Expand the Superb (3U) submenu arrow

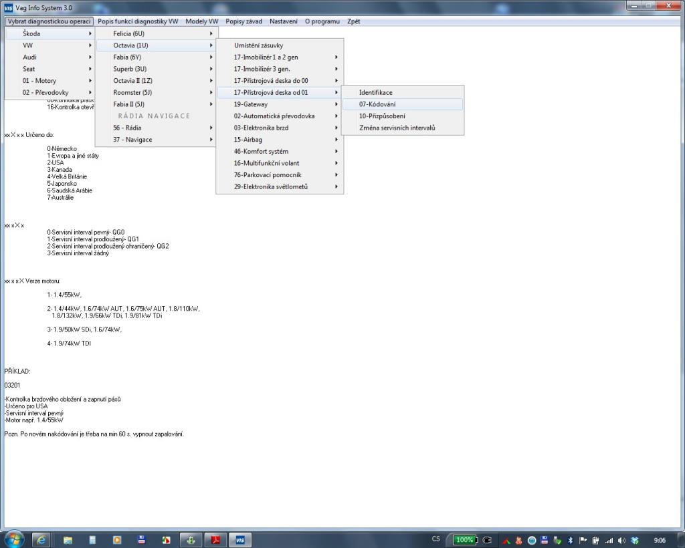point(211,69)
